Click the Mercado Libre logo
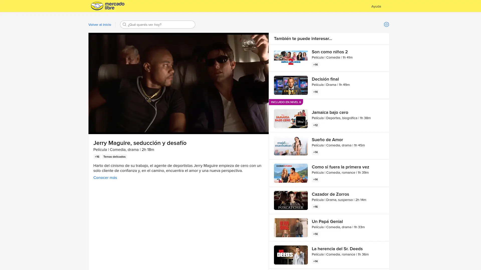Image resolution: width=481 pixels, height=270 pixels. 108,6
